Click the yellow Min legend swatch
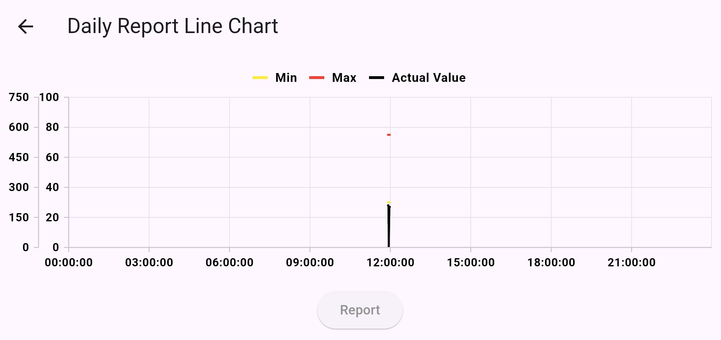The height and width of the screenshot is (340, 721). point(260,78)
